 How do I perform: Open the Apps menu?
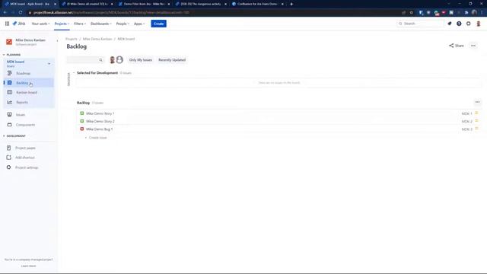tap(139, 24)
